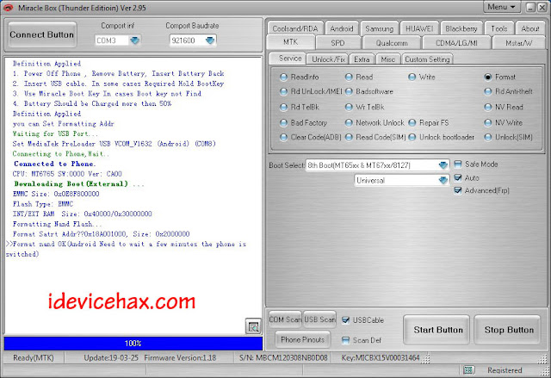Image resolution: width=551 pixels, height=378 pixels.
Task: Open the Phone Pinouts button
Action: click(302, 339)
